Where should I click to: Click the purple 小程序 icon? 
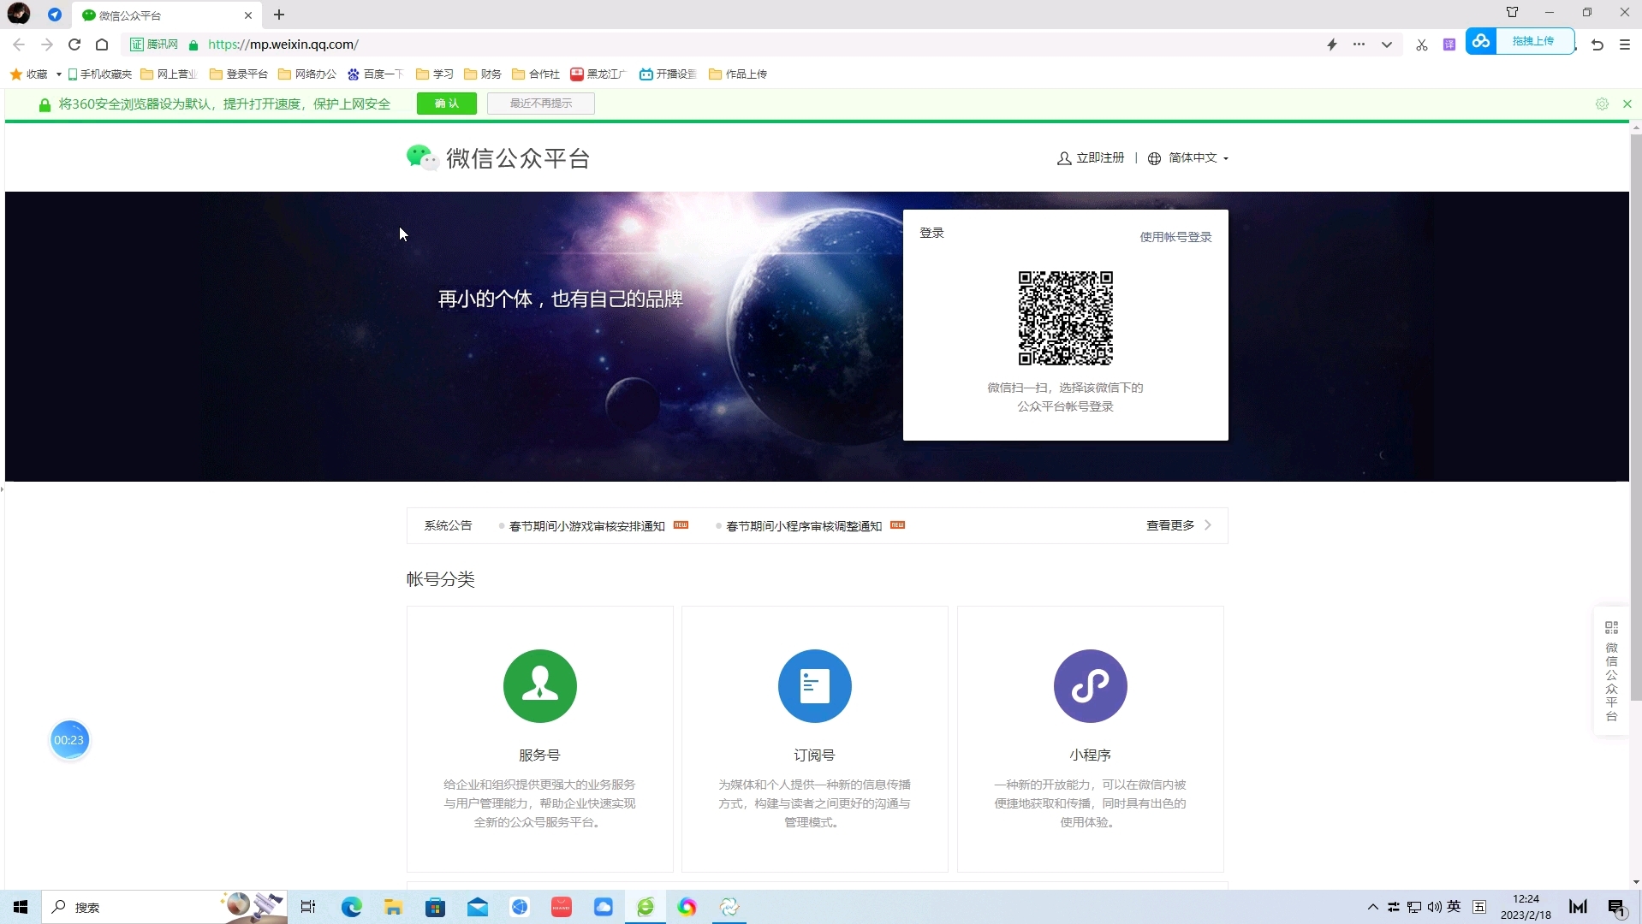click(1091, 686)
